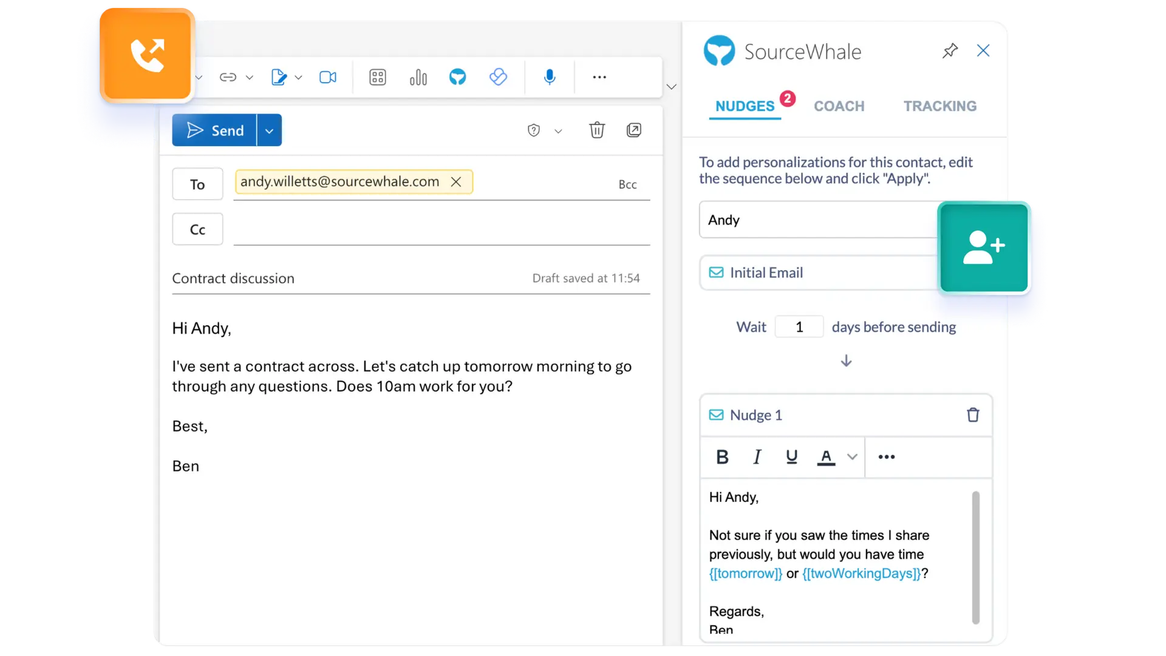The width and height of the screenshot is (1166, 656).
Task: Click into the Cc recipients field
Action: coord(442,229)
